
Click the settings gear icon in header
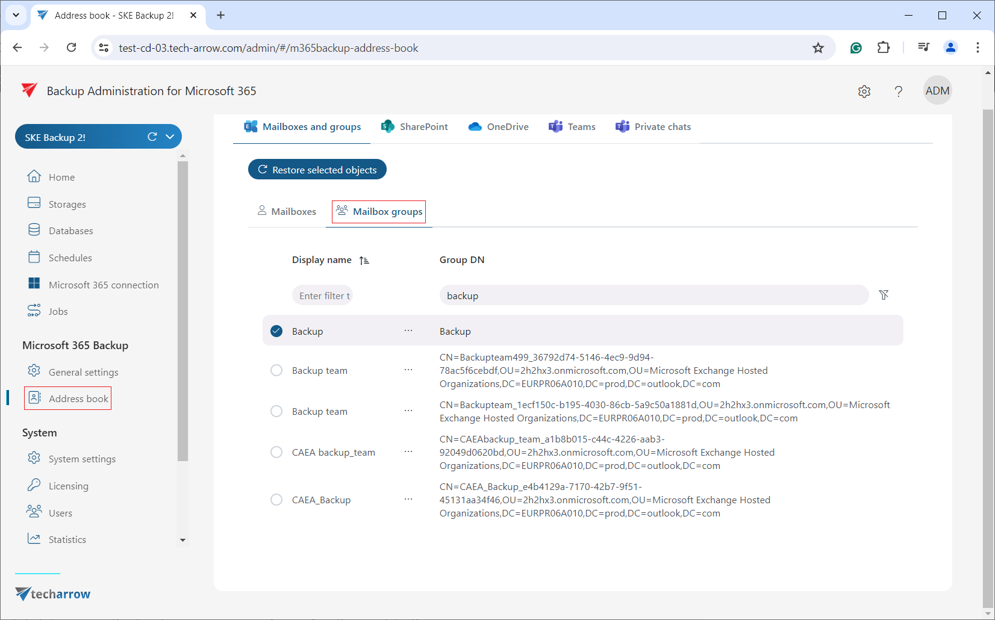coord(864,91)
